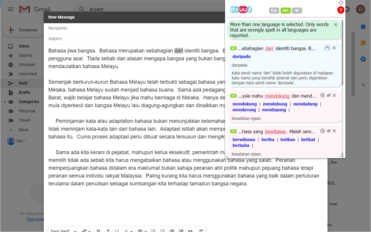Open the Dev status dropdown arrow
Image resolution: width=371 pixels, height=232 pixels.
tap(26, 141)
